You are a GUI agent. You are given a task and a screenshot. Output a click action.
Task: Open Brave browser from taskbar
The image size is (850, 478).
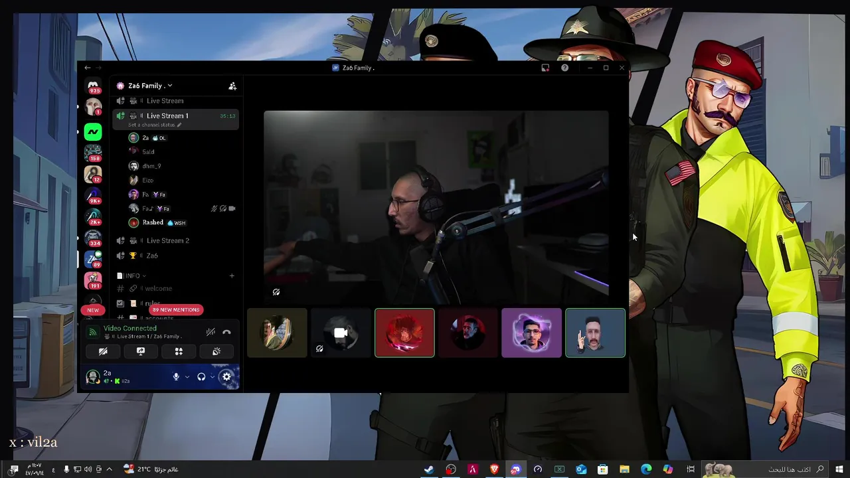(494, 469)
